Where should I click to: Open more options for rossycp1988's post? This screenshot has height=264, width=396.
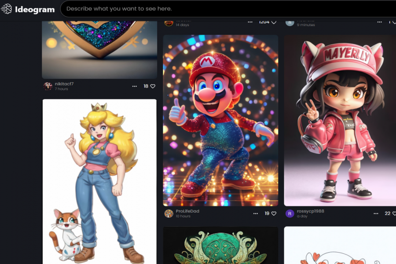pyautogui.click(x=376, y=213)
